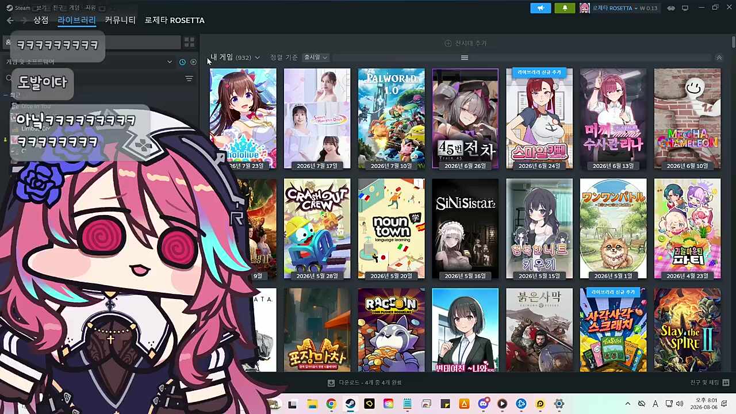Viewport: 736px width, 414px height.
Task: Open the SiNiSistar 2 game
Action: tap(465, 229)
